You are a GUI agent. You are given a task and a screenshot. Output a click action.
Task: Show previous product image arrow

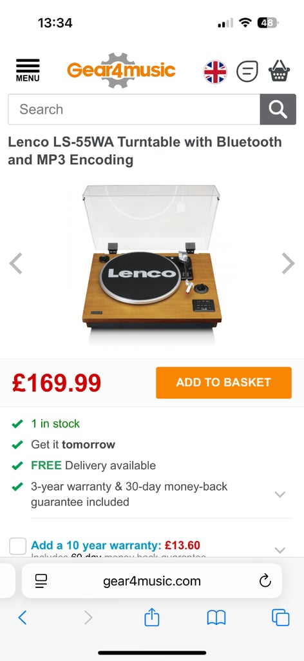(x=15, y=263)
